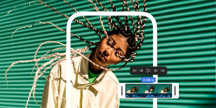
Task: Select the right trim handle of the clip
Action: (175, 91)
